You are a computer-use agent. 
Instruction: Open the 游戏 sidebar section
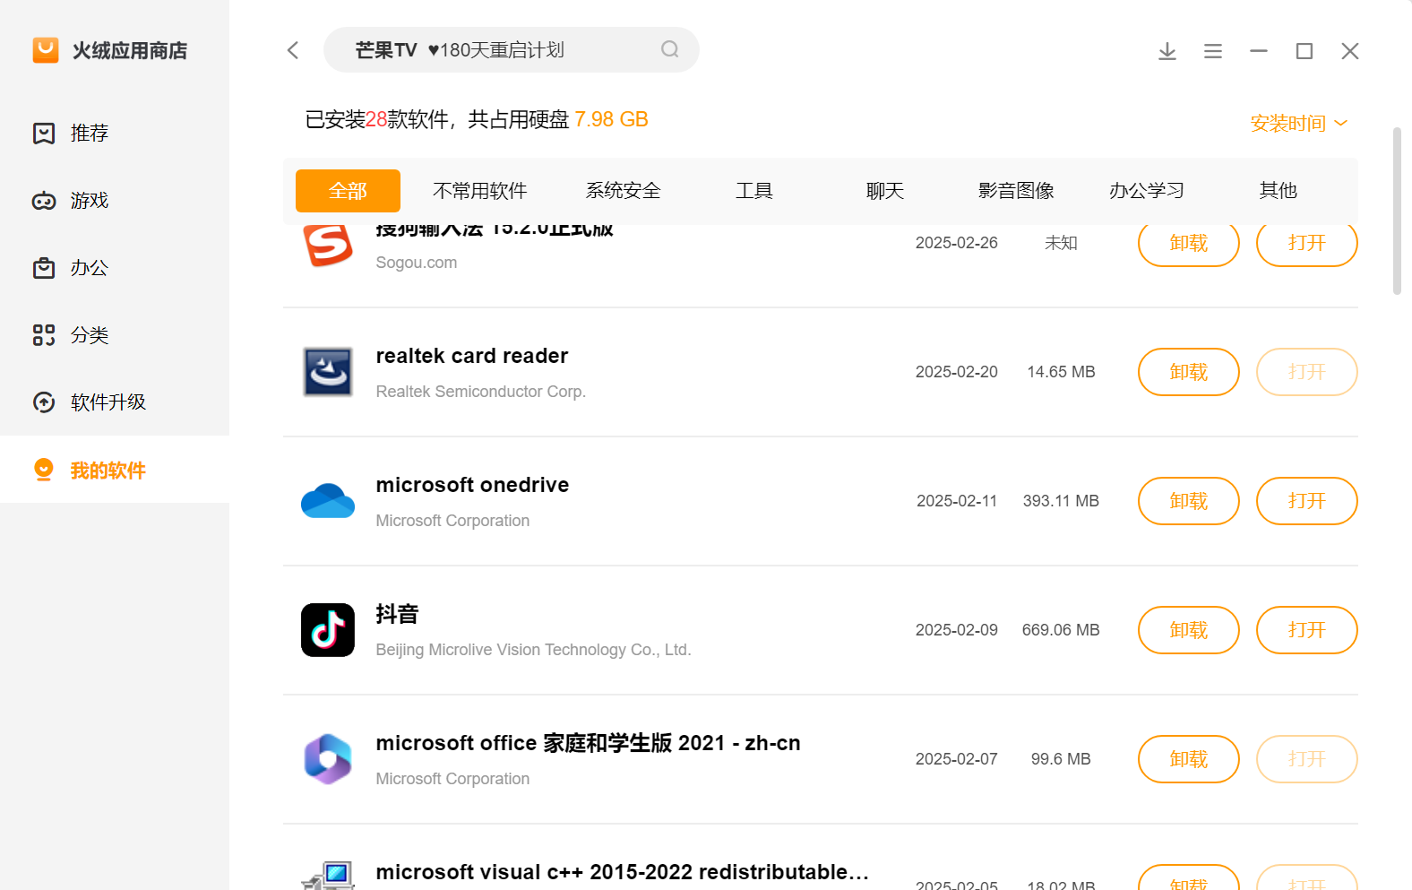[x=115, y=201]
